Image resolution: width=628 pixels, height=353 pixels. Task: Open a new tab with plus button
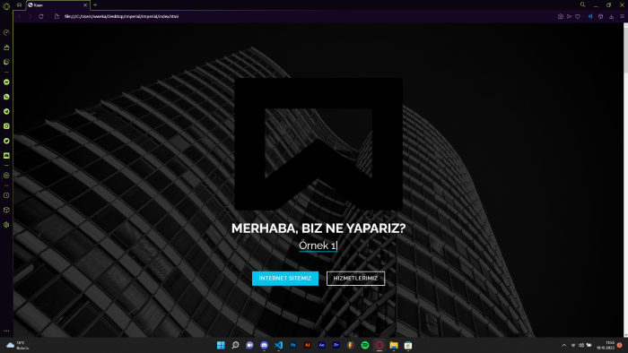95,4
